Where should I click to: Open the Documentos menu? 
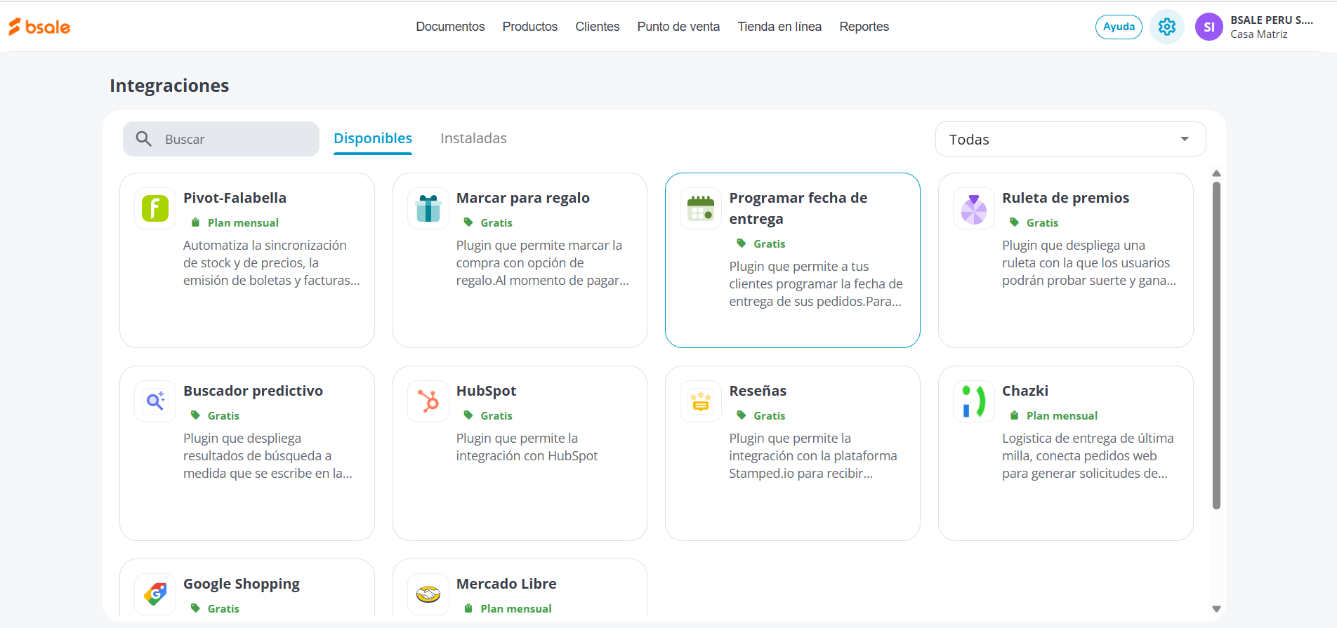[x=450, y=27]
